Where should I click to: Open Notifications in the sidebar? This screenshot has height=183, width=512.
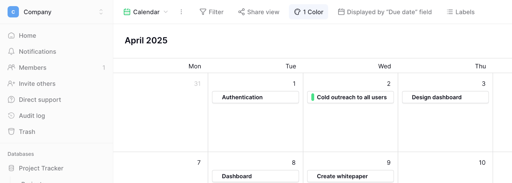click(x=38, y=51)
